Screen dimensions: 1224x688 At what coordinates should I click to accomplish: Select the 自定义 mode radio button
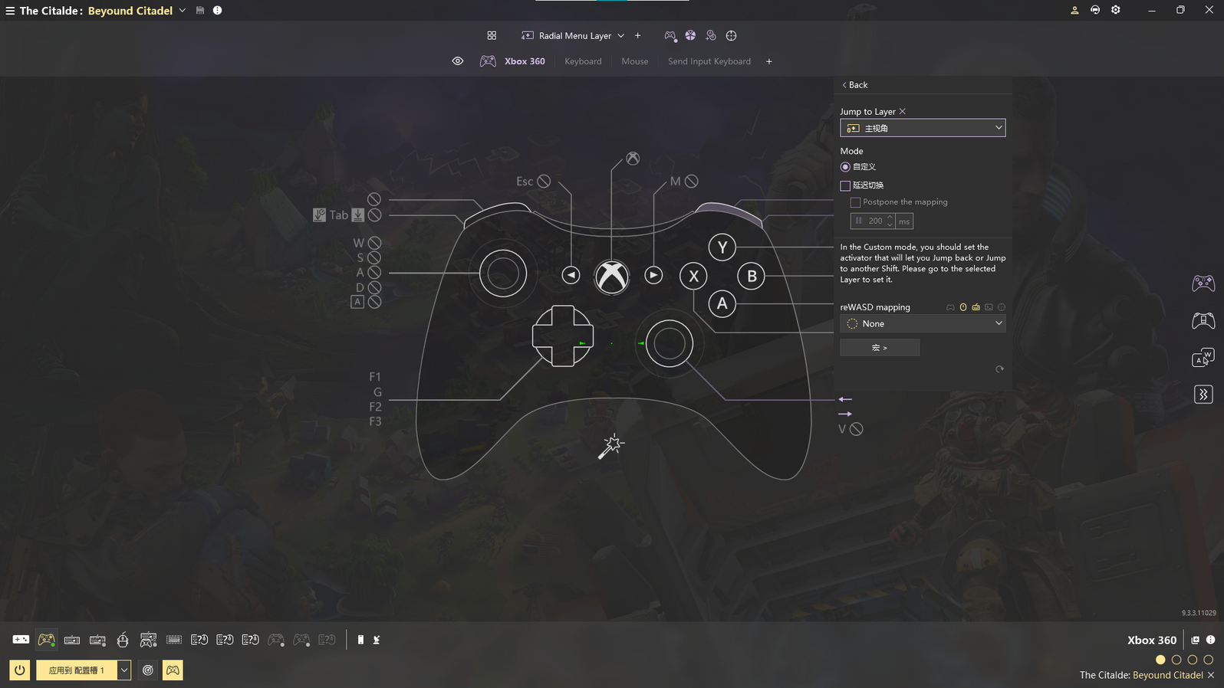[x=845, y=167]
